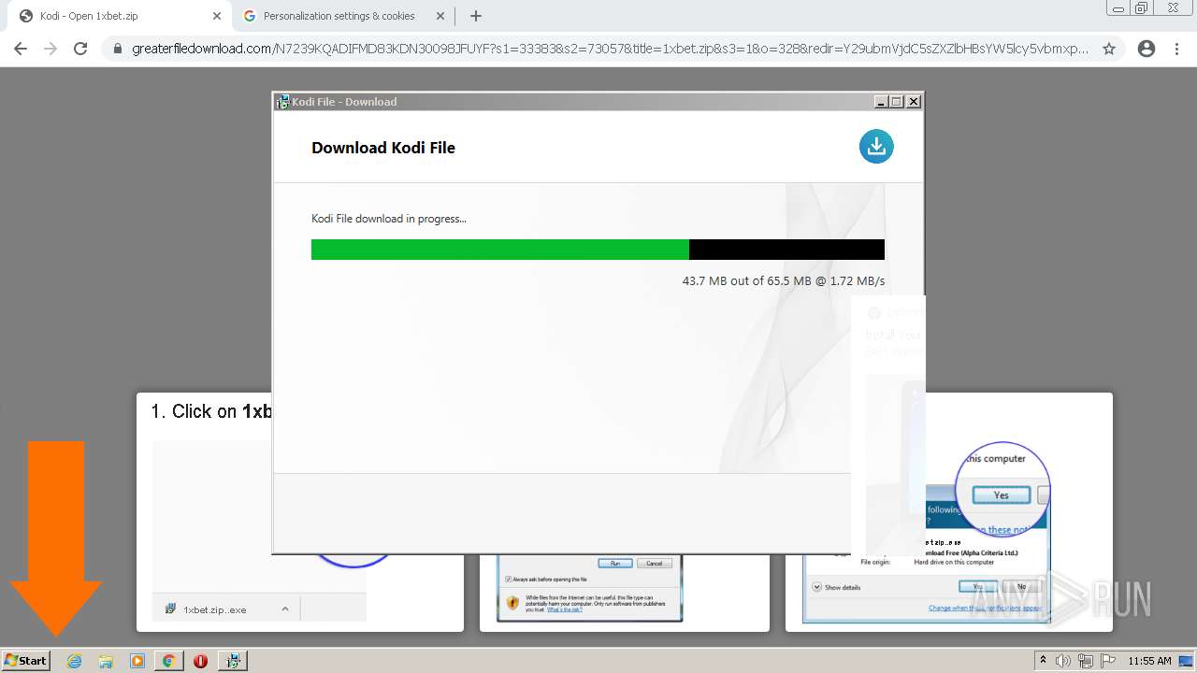
Task: Minimize the Kodi File - Download dialog
Action: coord(880,101)
